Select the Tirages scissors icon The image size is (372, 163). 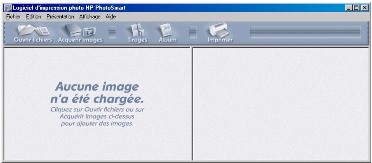click(137, 33)
